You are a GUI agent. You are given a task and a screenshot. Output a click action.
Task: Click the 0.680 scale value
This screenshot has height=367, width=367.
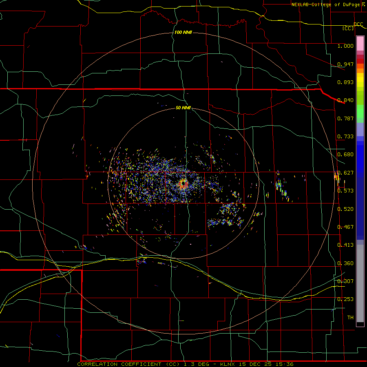click(x=345, y=155)
